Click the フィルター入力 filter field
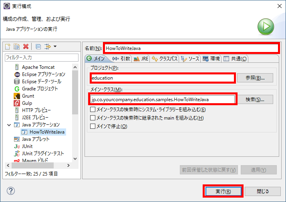286x202 pixels. pos(41,58)
